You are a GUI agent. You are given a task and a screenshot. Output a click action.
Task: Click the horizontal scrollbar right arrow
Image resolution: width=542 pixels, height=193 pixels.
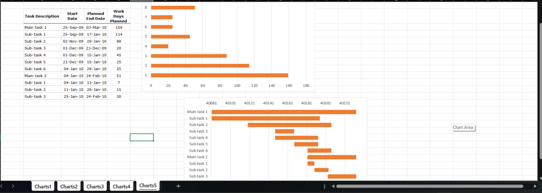coord(523,186)
